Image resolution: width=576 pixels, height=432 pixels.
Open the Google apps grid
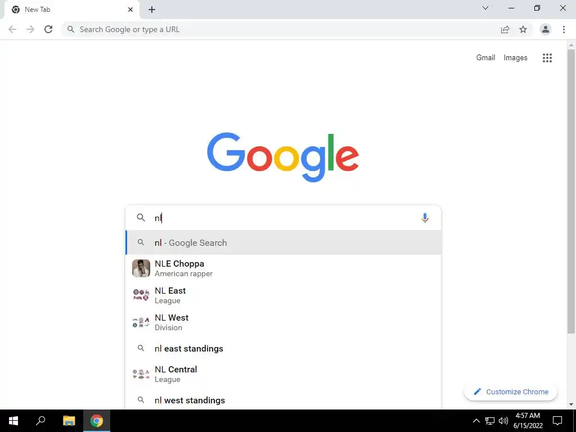(x=547, y=58)
